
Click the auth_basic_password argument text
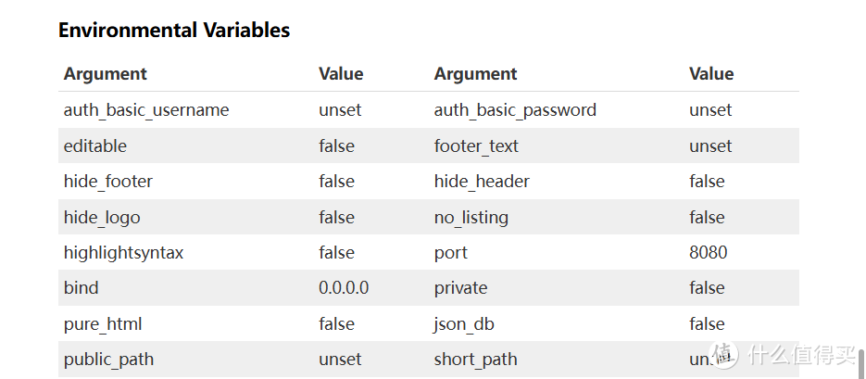pos(515,110)
